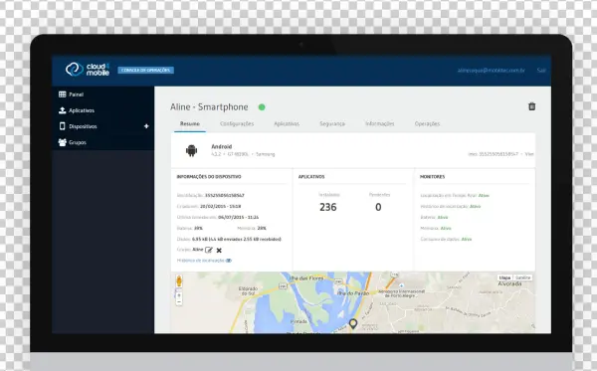Click Ativo status for Bateria monitor
The width and height of the screenshot is (597, 371).
[x=443, y=217]
